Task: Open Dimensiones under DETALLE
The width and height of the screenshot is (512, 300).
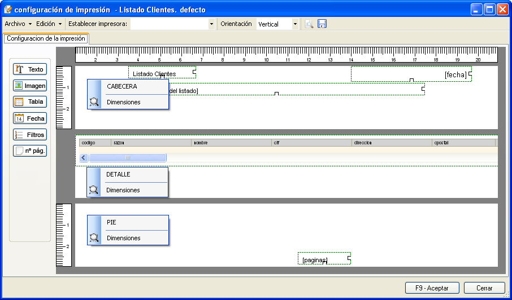Action: 123,190
